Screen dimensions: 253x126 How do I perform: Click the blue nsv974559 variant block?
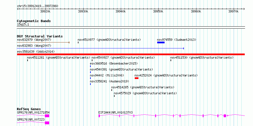click(161, 42)
